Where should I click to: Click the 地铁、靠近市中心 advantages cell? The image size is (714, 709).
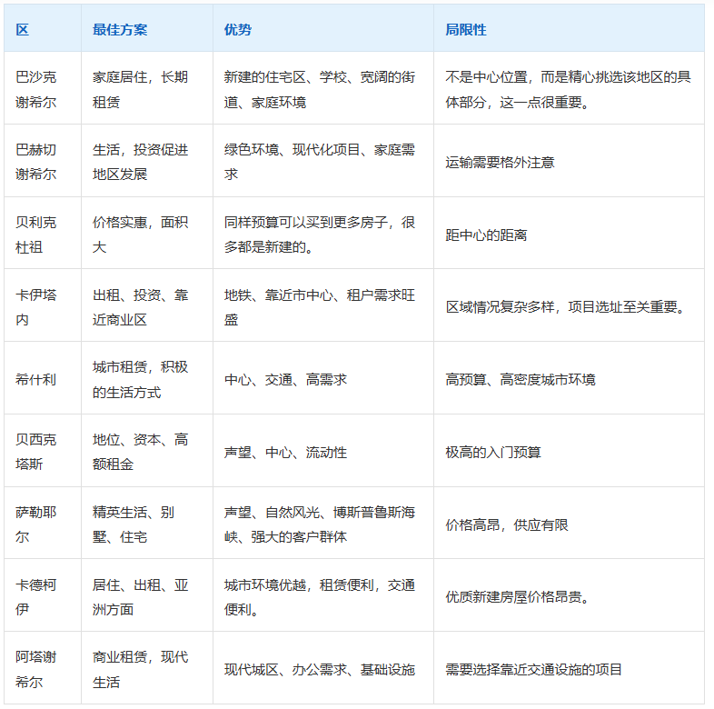[x=323, y=305]
